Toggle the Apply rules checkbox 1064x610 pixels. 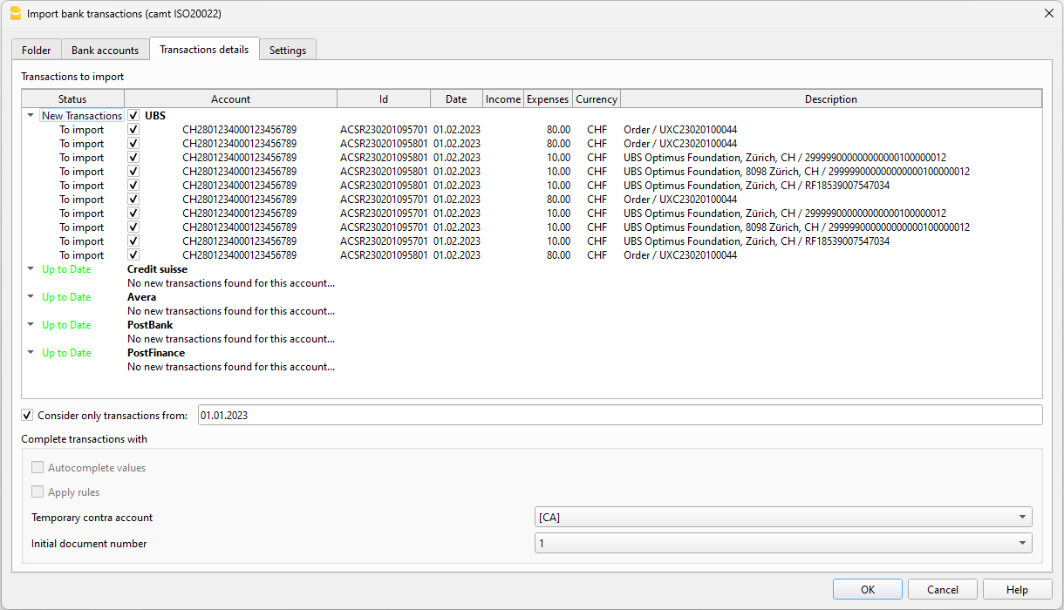click(x=38, y=491)
